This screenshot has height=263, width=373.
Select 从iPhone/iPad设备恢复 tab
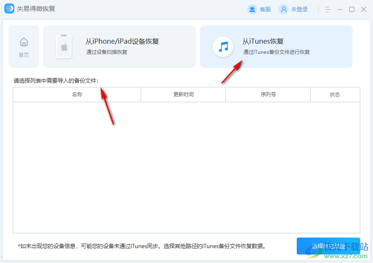click(x=120, y=47)
